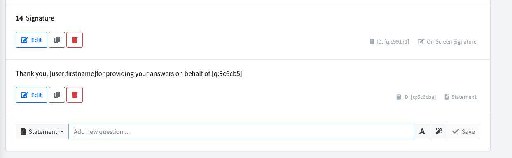Click clipboard icon next to ID q:6c6cba
The image size is (512, 158).
pos(399,97)
